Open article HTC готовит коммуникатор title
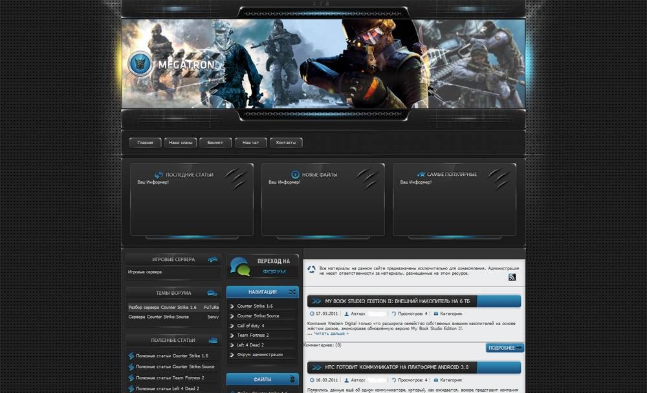This screenshot has width=647, height=393. coord(397,367)
